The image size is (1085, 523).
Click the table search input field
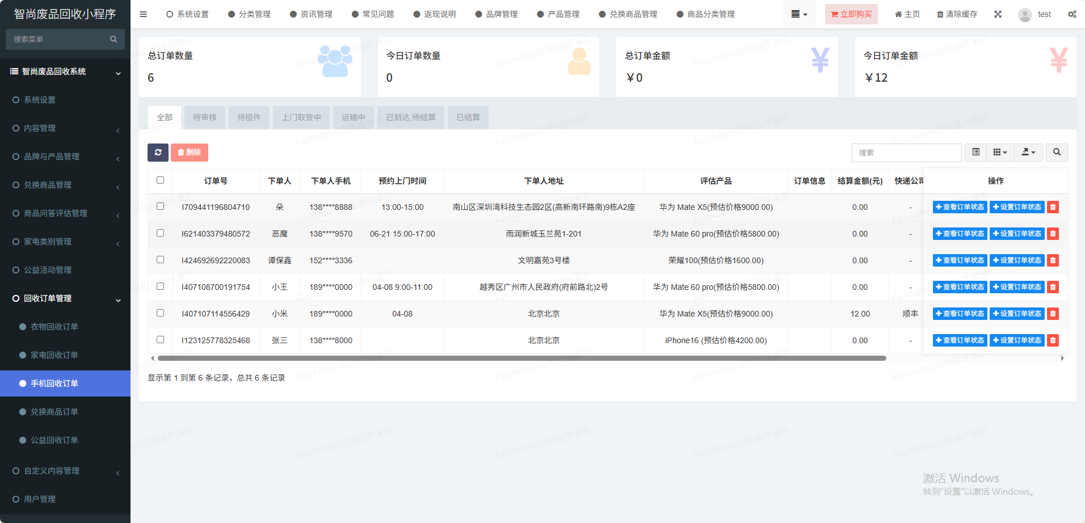pos(906,153)
